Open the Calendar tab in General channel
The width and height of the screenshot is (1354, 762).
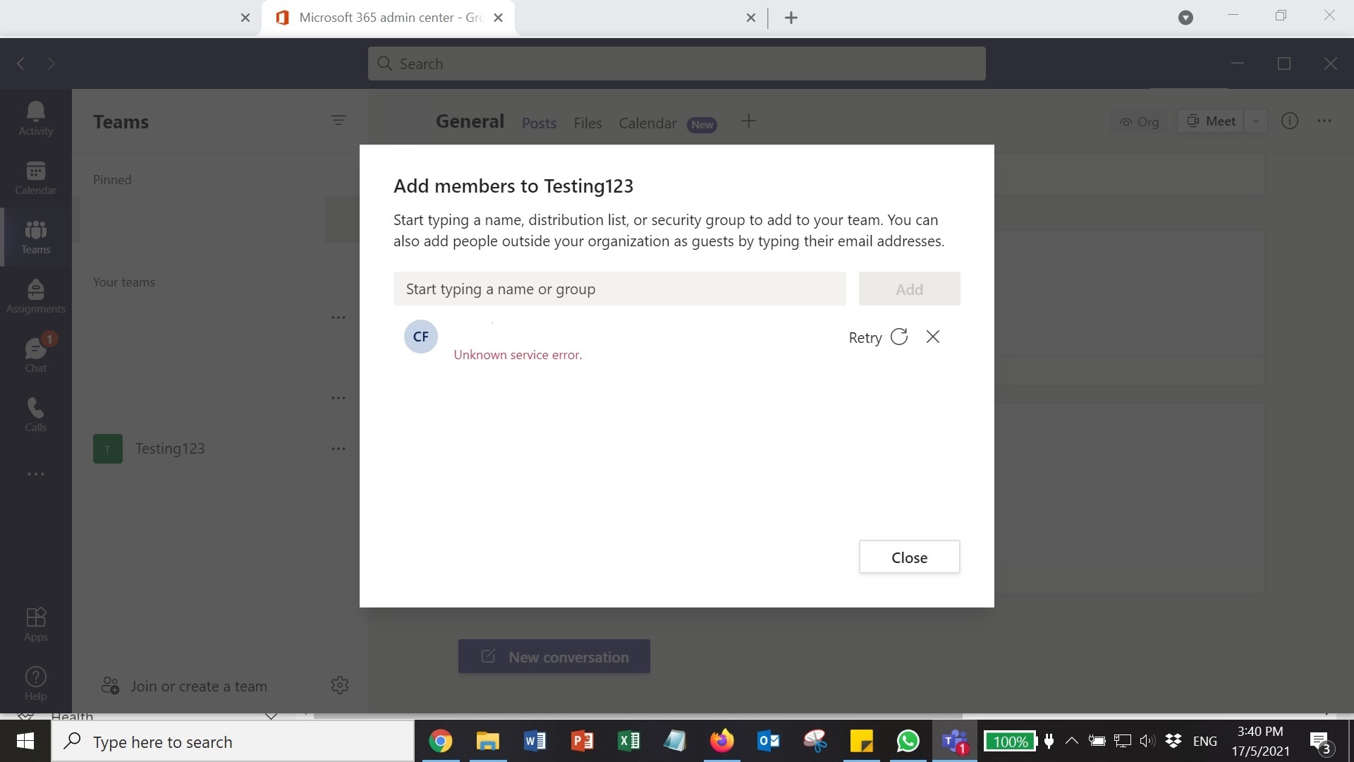coord(648,122)
